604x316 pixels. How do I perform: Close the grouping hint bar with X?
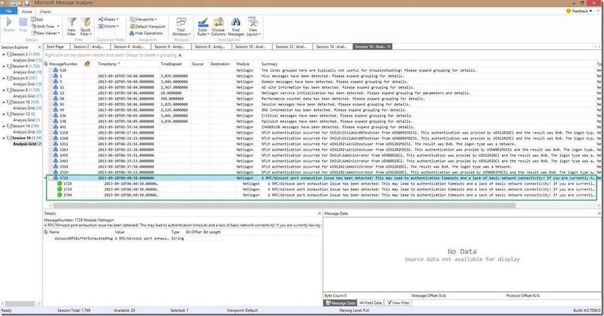180,55
